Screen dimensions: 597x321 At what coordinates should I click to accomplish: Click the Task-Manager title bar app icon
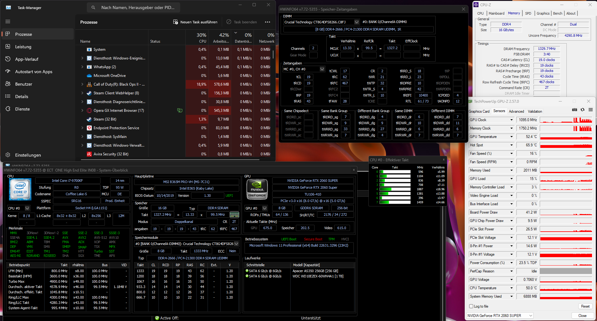click(8, 7)
